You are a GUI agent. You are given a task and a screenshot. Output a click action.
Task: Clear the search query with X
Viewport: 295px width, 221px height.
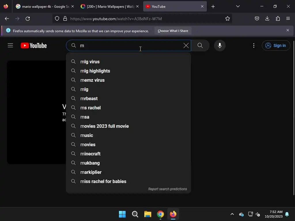(186, 45)
